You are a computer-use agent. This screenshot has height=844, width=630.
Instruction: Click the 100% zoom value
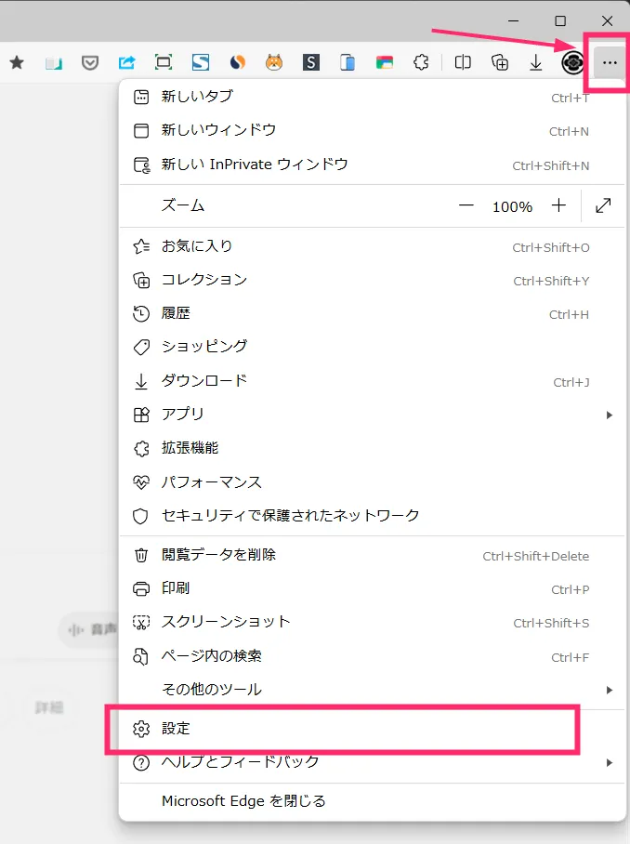pyautogui.click(x=512, y=206)
